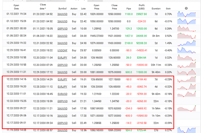This screenshot has width=201, height=133.
Task: Open XAUUSD link in the 12.29.2020 11:31 row
Action: [62, 72]
